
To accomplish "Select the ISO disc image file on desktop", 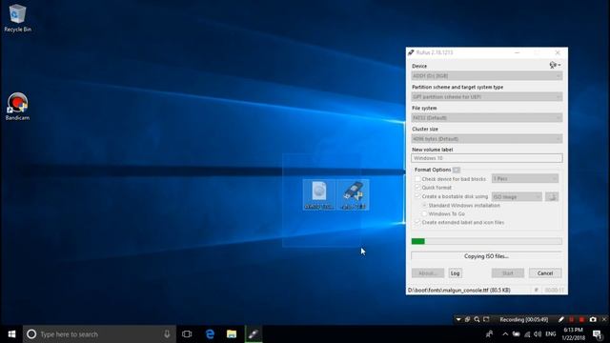I will coord(319,194).
